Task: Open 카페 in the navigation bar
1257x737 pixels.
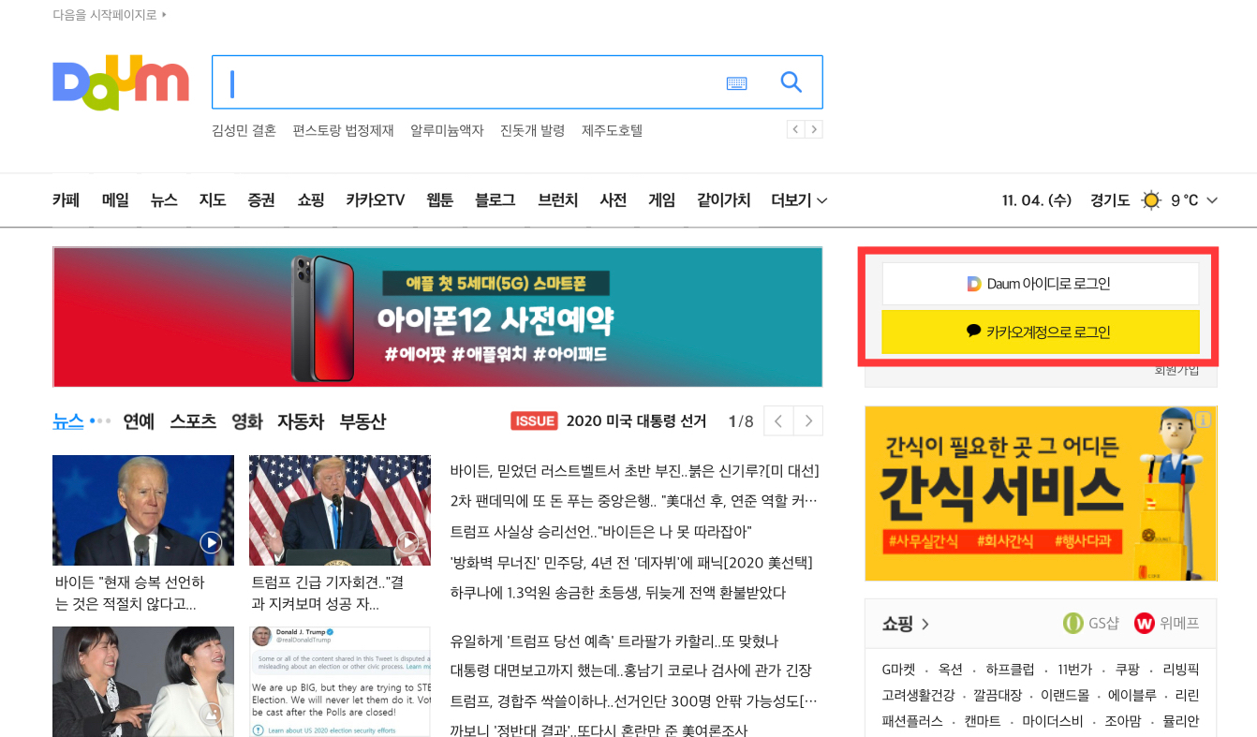Action: [66, 200]
